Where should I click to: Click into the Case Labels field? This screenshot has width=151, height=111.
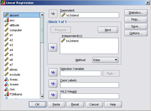click(89, 85)
